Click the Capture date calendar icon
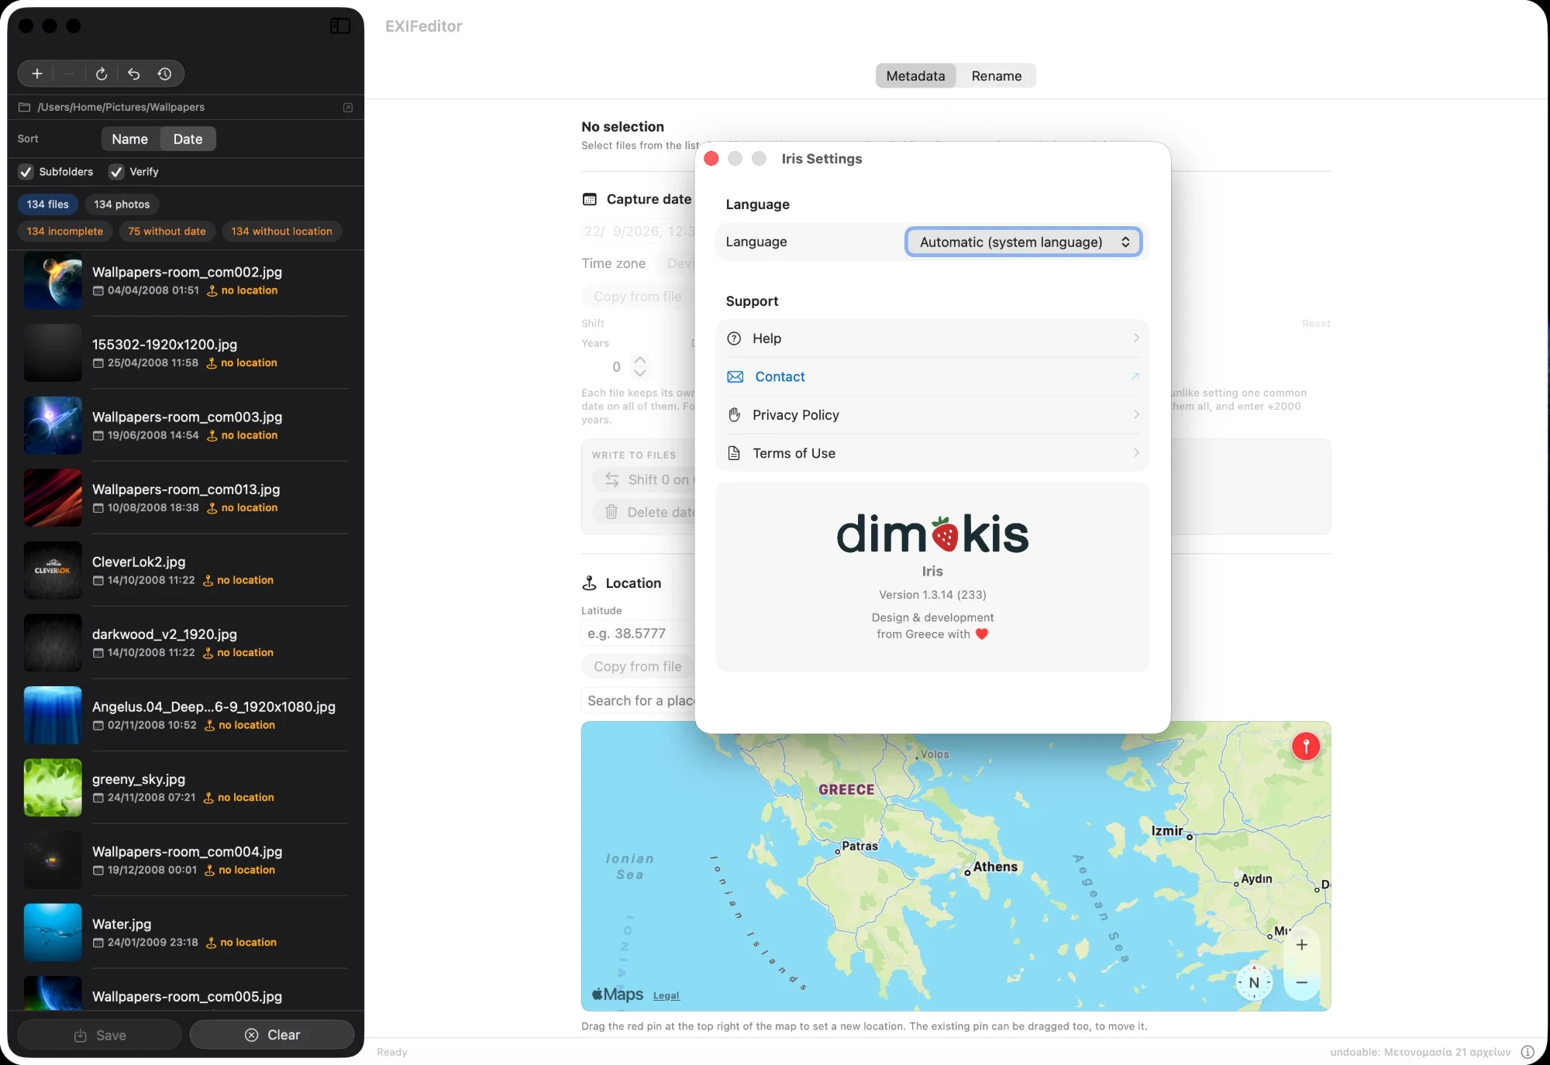The height and width of the screenshot is (1065, 1550). point(590,199)
